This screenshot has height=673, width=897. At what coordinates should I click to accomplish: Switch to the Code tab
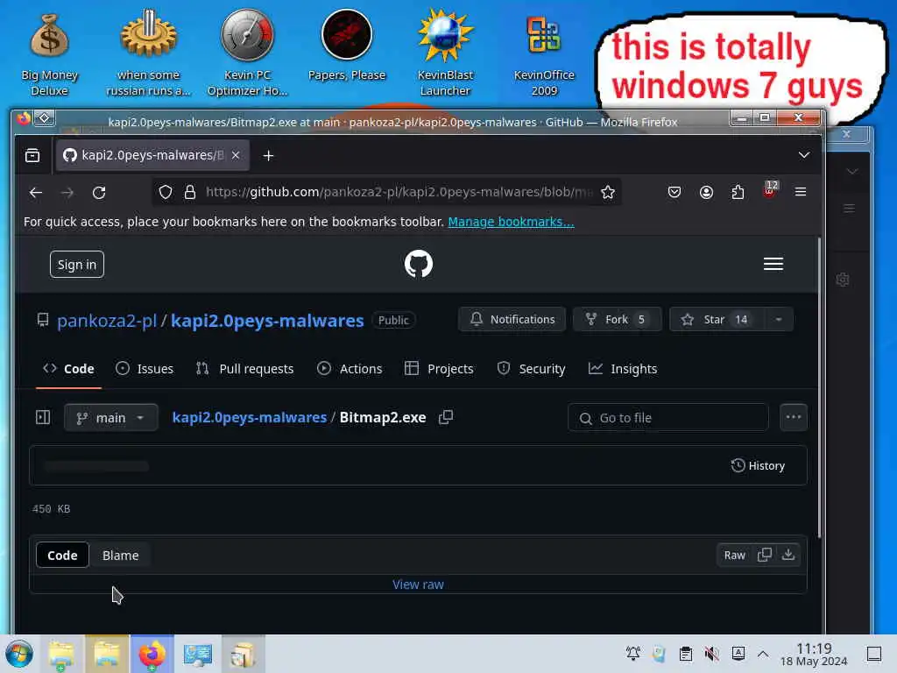pos(68,369)
